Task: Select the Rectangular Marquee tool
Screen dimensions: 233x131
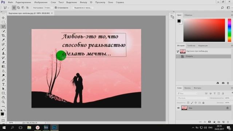Action: (x=3, y=22)
